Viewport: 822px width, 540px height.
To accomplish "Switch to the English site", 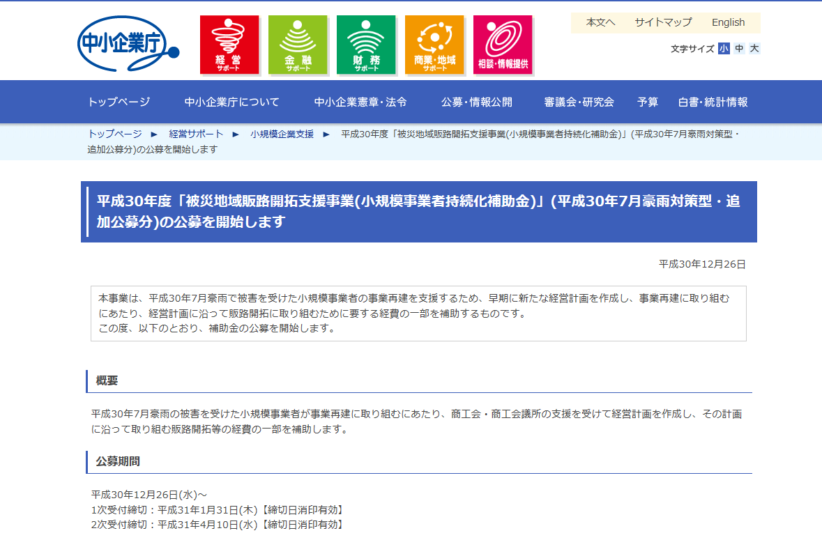I will click(x=728, y=22).
